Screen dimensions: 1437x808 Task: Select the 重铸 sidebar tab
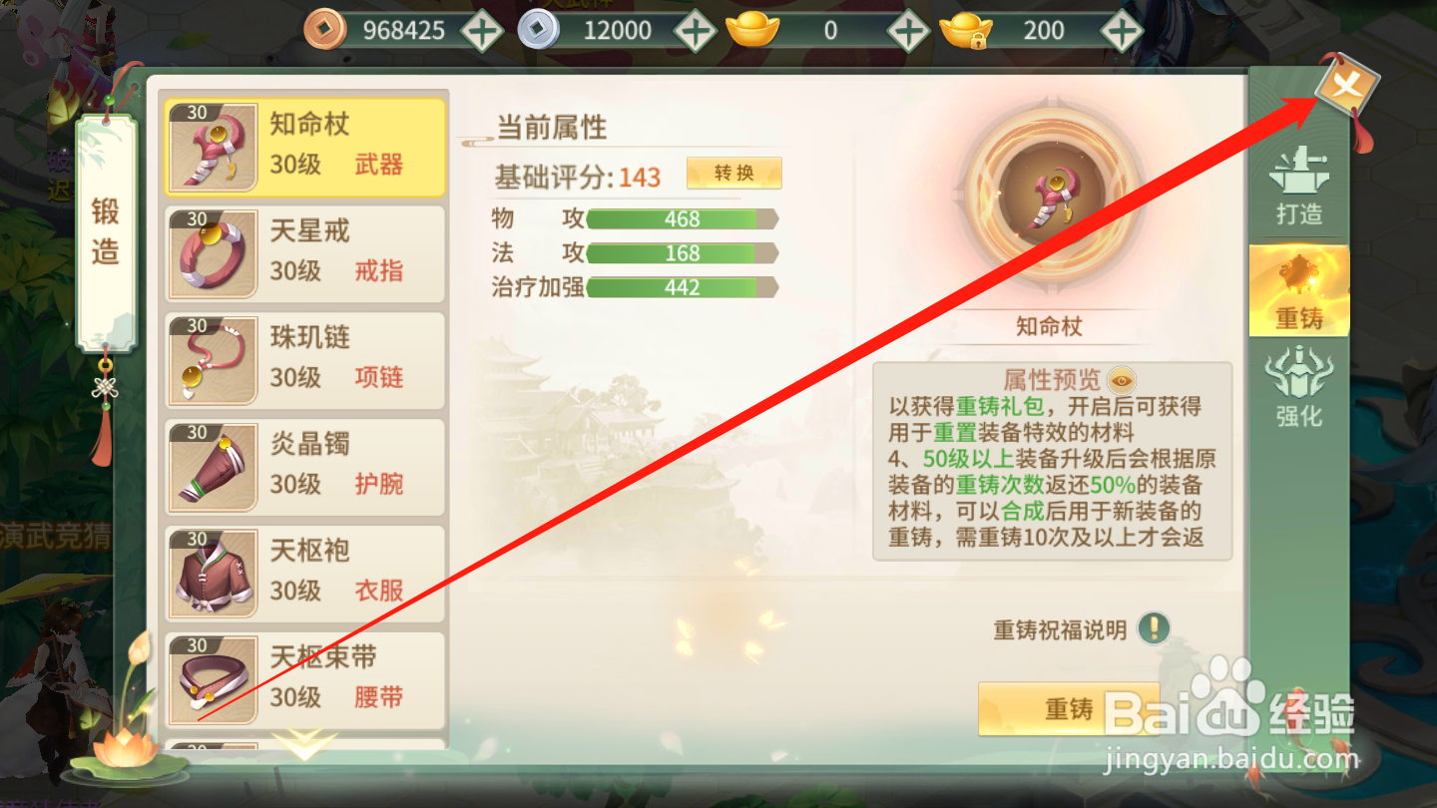pos(1298,290)
